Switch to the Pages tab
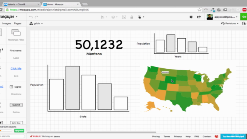This screenshot has width=247, height=139. [x=17, y=24]
